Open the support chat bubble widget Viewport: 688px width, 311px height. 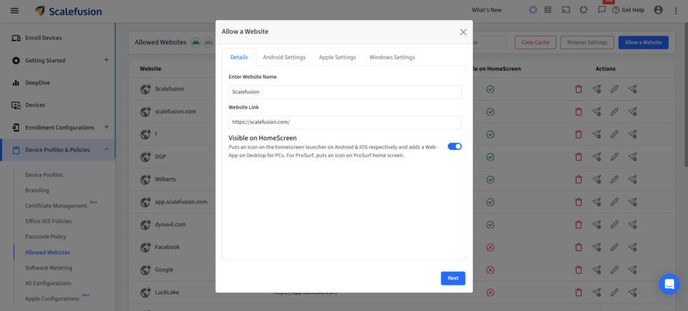tap(669, 284)
